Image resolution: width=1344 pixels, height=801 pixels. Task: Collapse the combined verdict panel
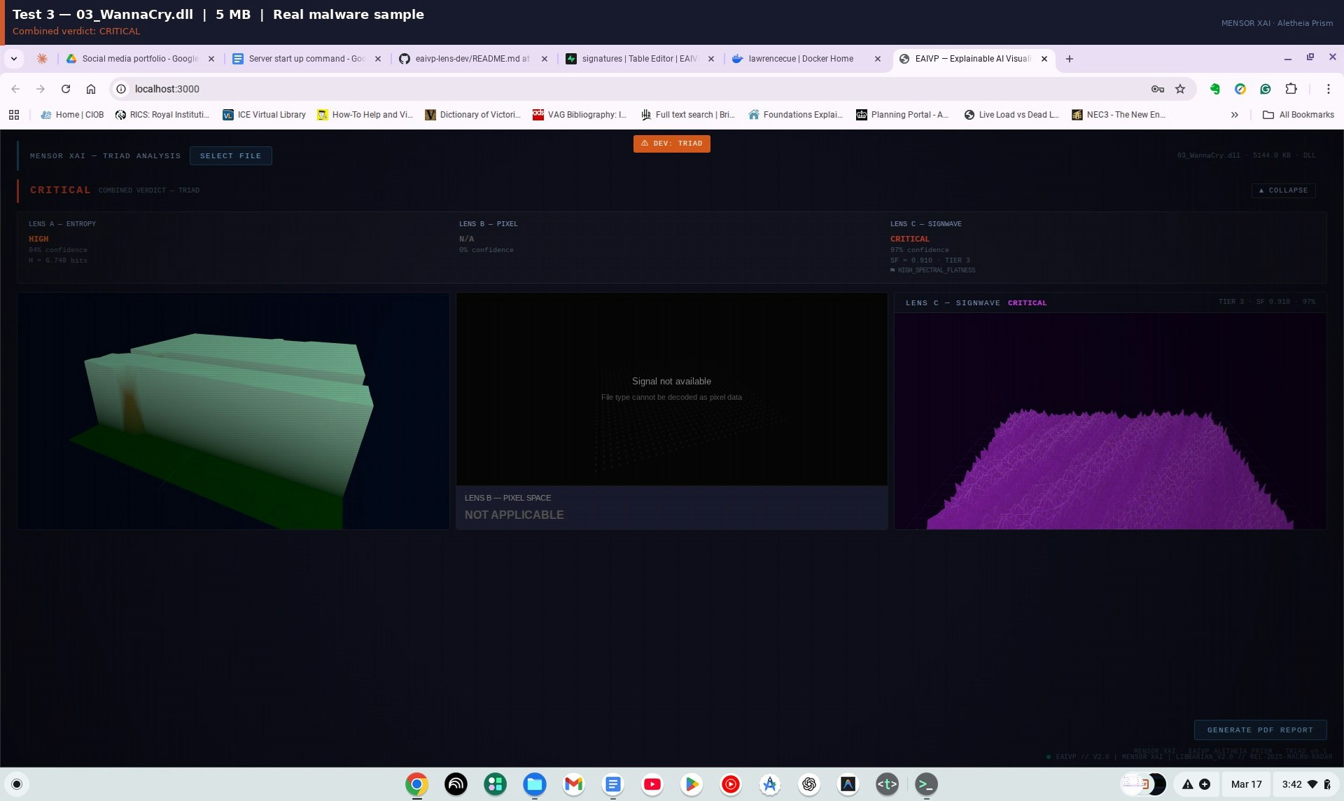[x=1283, y=190]
